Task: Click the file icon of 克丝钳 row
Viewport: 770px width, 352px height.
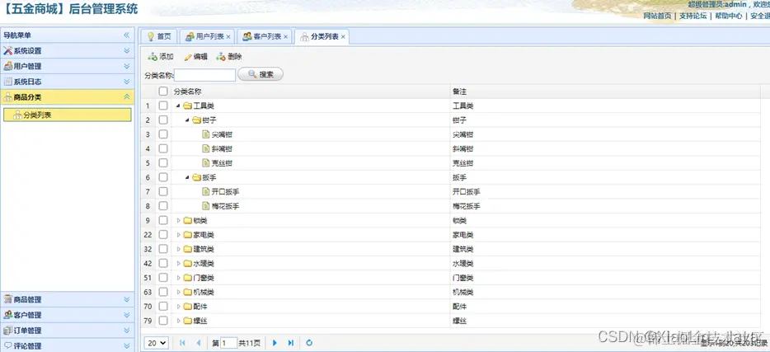Action: 206,163
